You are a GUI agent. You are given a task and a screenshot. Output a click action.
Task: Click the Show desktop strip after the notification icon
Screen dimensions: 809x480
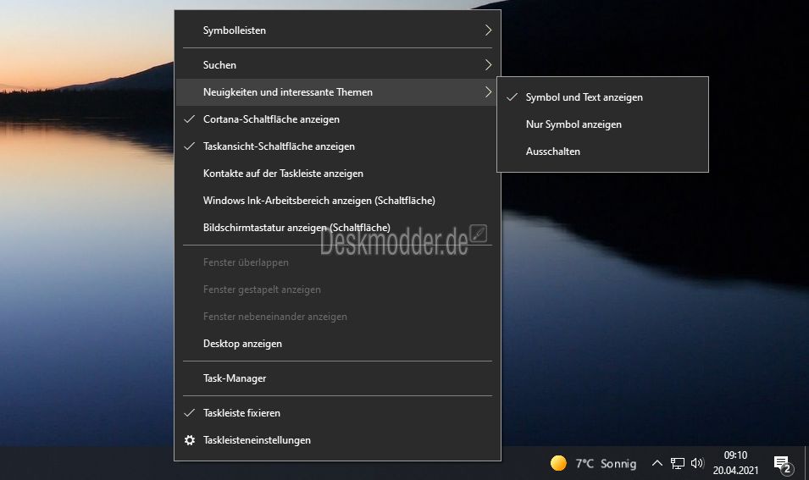(x=806, y=463)
